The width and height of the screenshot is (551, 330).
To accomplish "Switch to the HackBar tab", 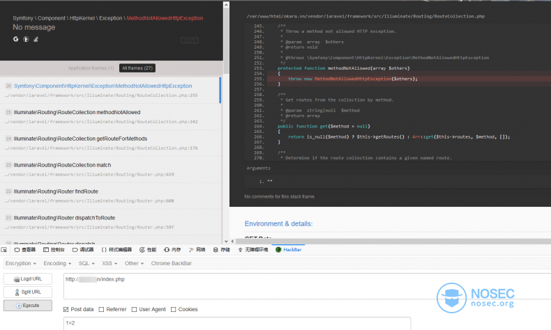I will click(289, 250).
